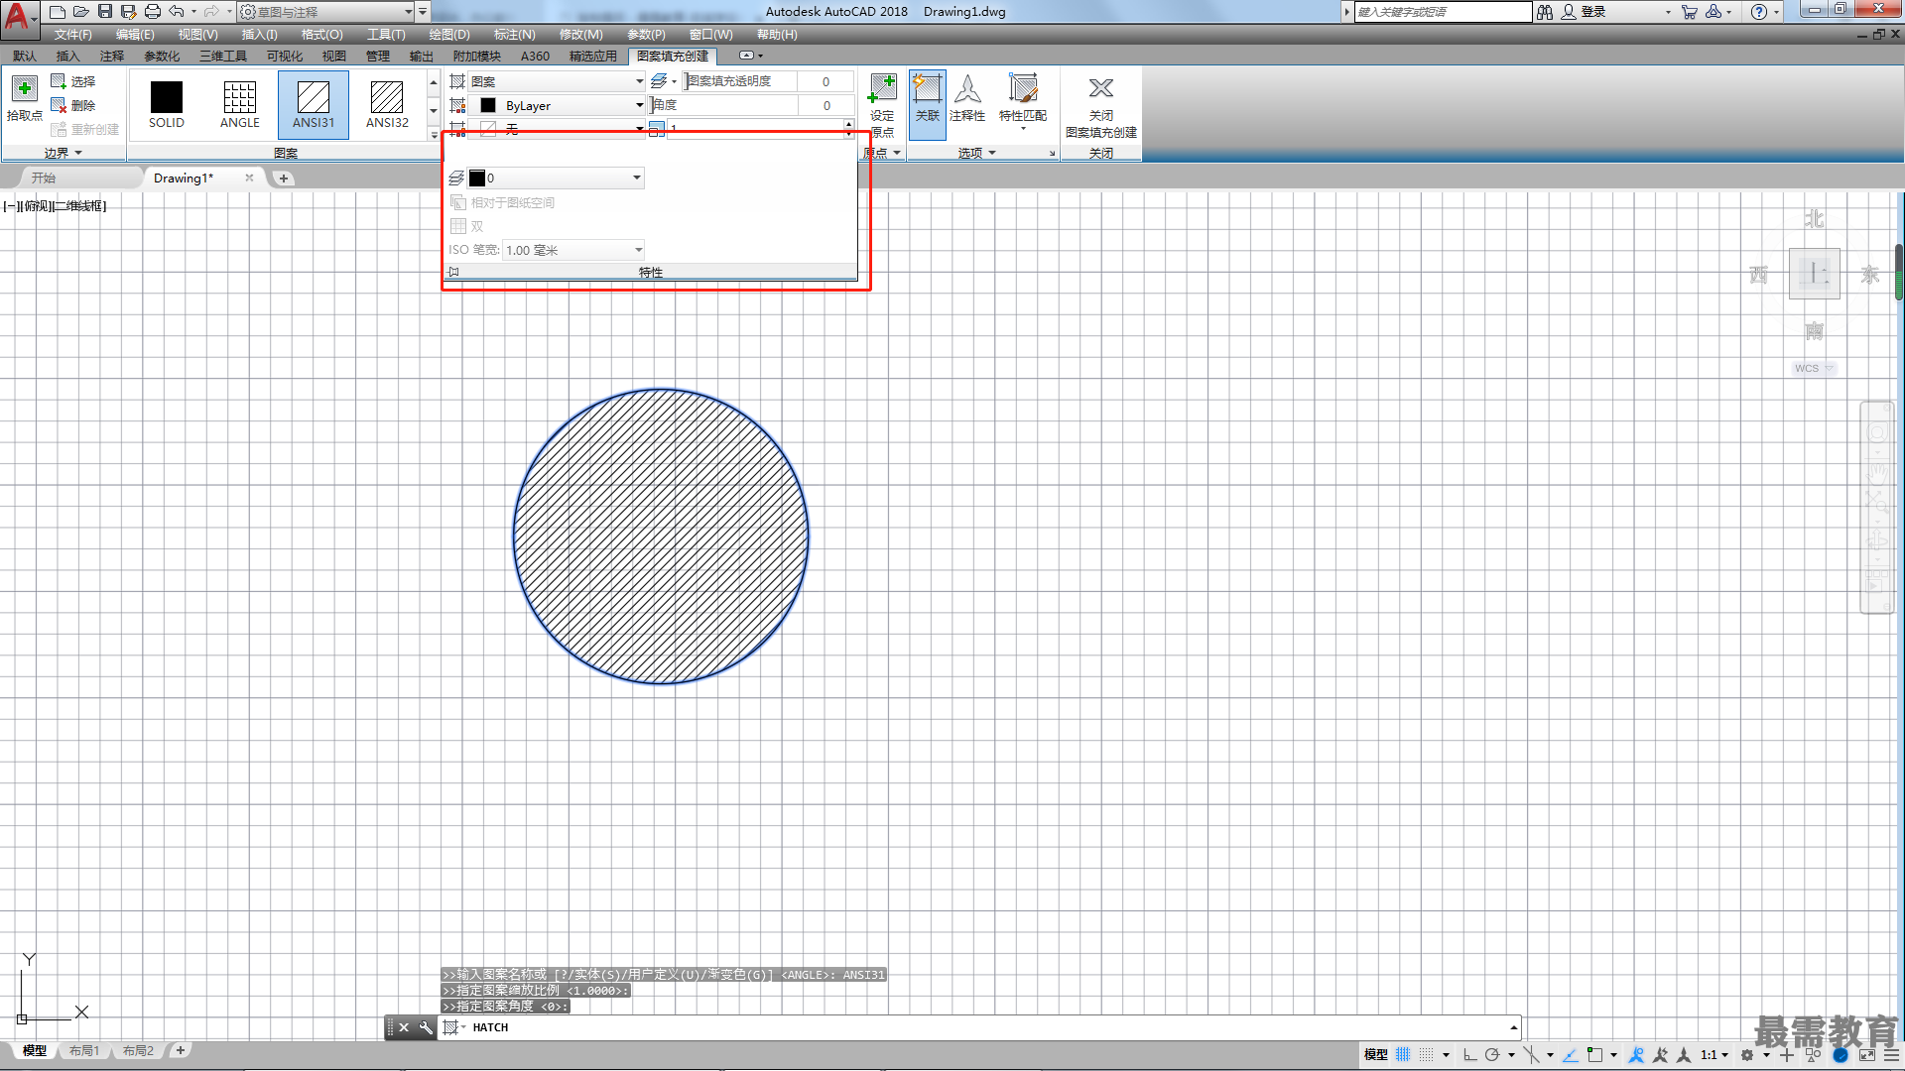Click the infocenter search binoculars icon
Viewport: 1905px width, 1071px height.
(x=1545, y=12)
